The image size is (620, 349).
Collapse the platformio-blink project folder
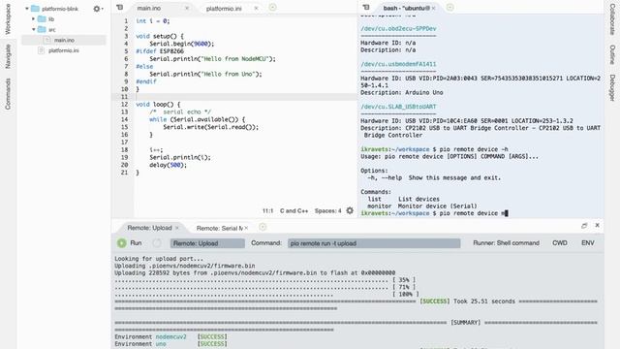[x=27, y=9]
